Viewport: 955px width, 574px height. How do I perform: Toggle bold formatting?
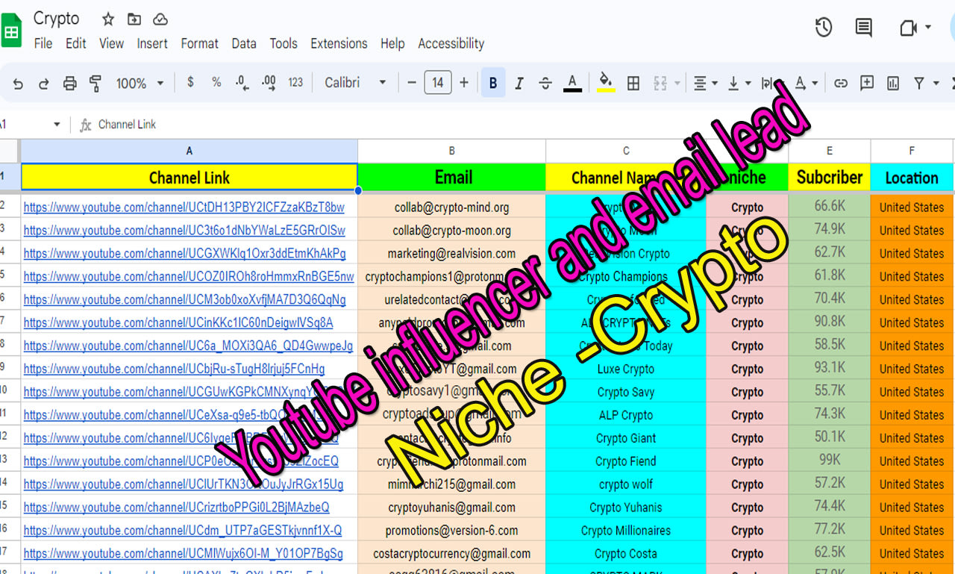[x=492, y=83]
